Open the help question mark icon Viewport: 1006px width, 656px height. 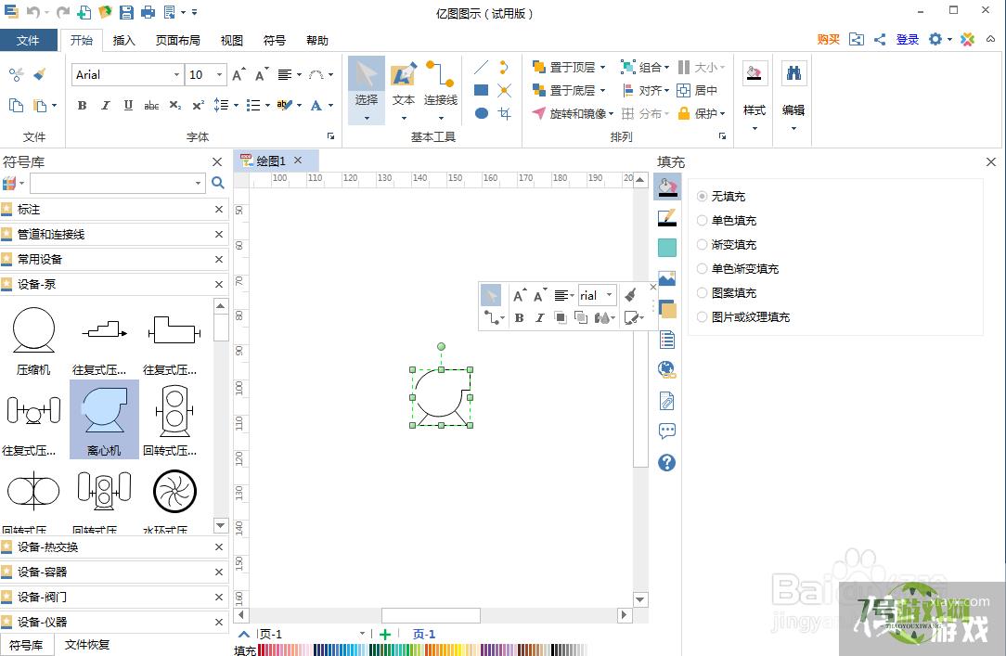tap(667, 462)
